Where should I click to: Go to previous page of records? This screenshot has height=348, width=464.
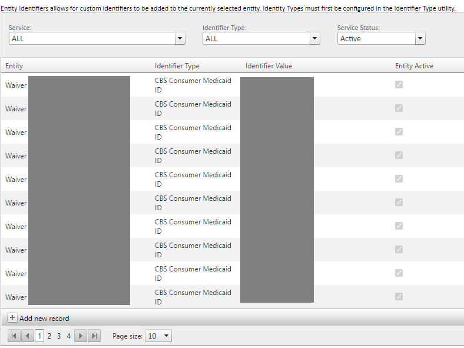point(28,336)
